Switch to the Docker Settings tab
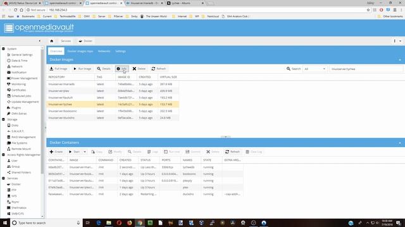 point(120,51)
